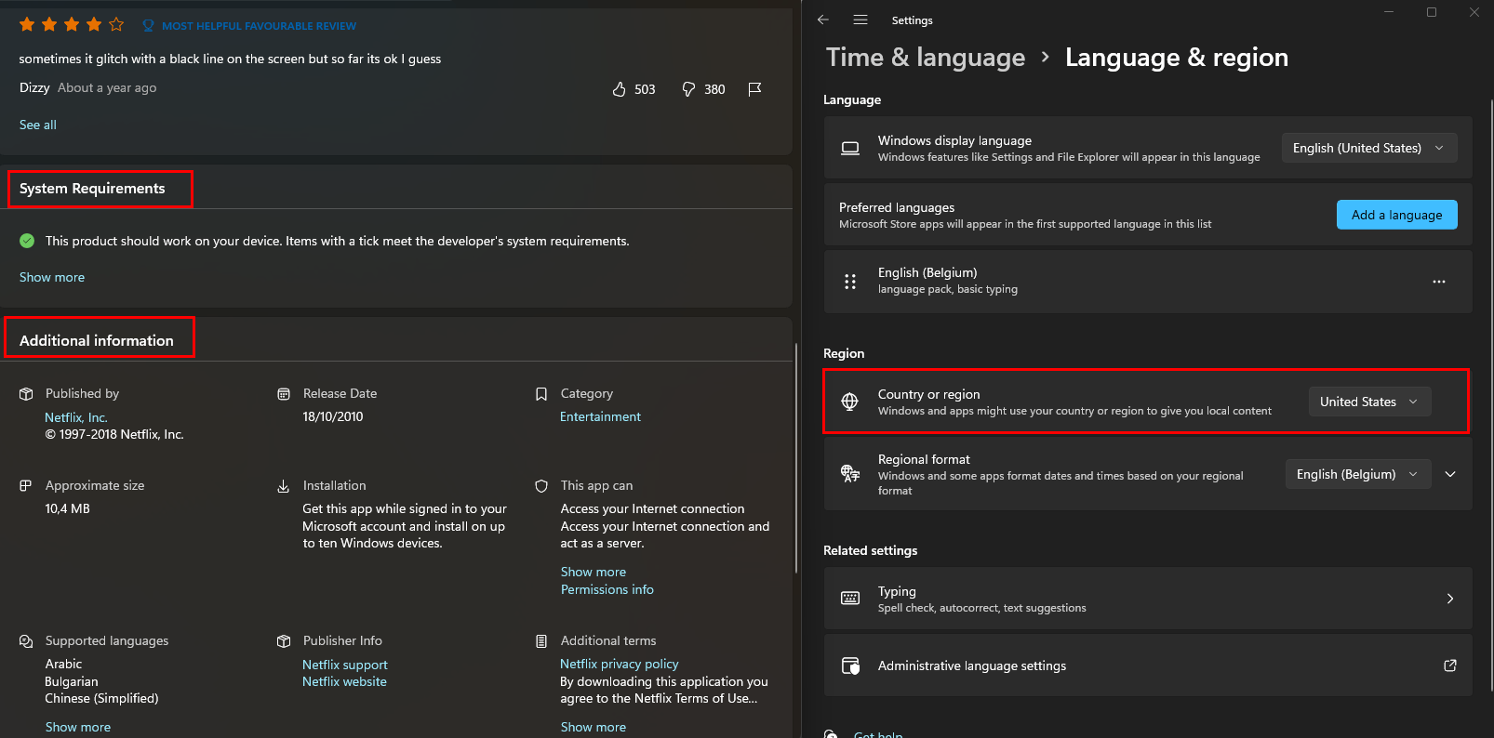Click the Country or region globe icon

click(850, 402)
